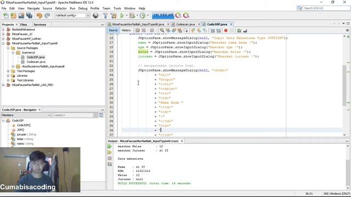
Task: Switch to Codescan.java editor tab
Action: coord(185,24)
